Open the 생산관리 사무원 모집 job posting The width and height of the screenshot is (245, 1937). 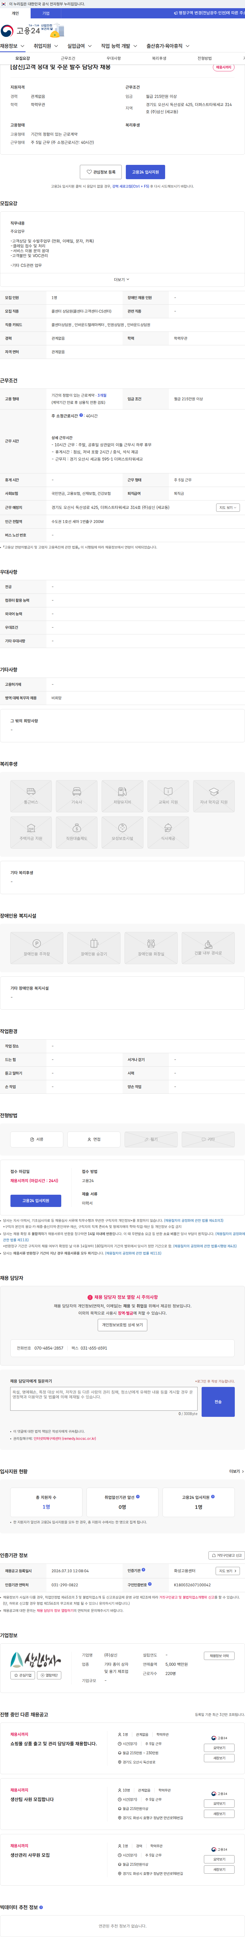coord(30,1855)
